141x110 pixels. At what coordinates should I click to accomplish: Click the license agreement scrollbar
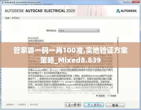pyautogui.click(x=118, y=65)
